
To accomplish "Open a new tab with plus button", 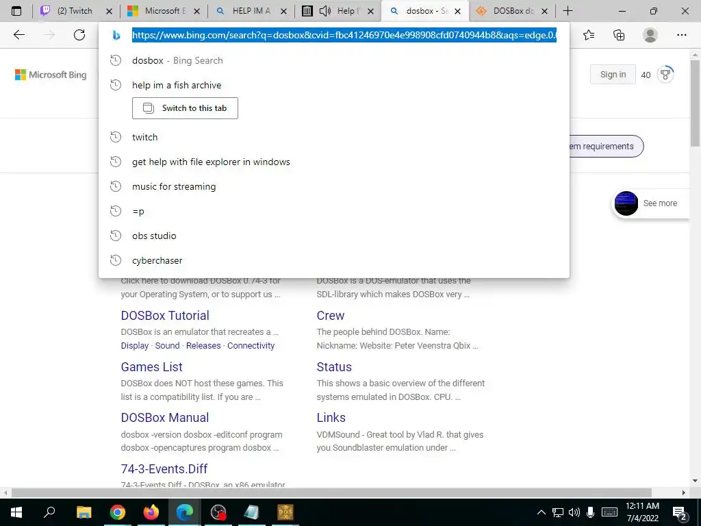I will click(568, 11).
